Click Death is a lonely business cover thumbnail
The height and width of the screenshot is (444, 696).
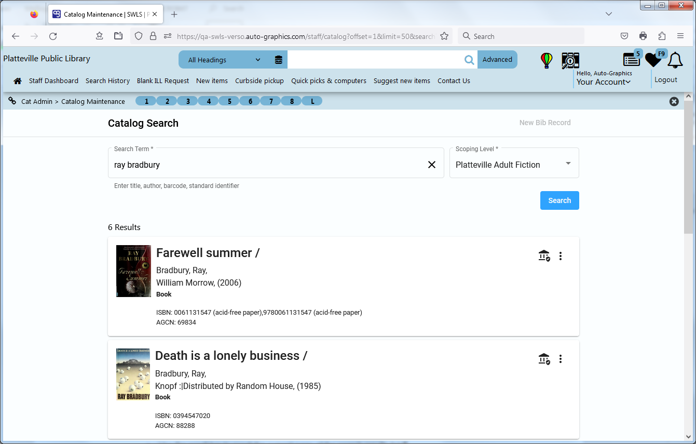coord(133,374)
